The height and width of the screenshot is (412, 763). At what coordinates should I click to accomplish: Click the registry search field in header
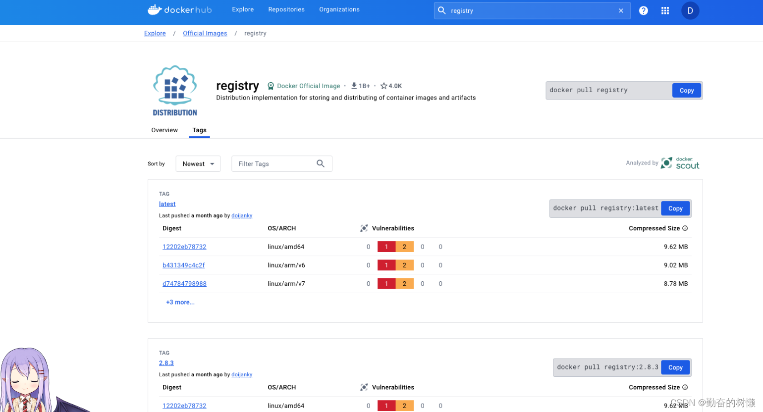532,10
